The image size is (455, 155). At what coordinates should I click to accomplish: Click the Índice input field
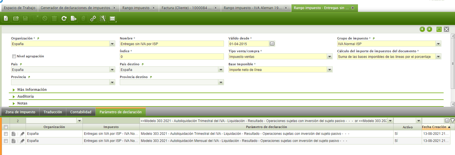(172, 57)
